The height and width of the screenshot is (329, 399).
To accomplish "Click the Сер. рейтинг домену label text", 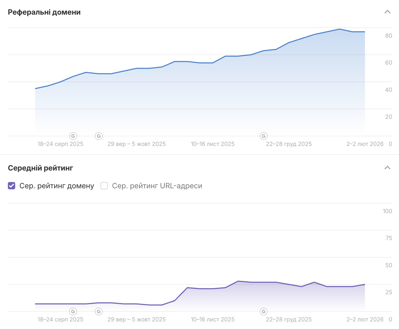I will [x=57, y=186].
